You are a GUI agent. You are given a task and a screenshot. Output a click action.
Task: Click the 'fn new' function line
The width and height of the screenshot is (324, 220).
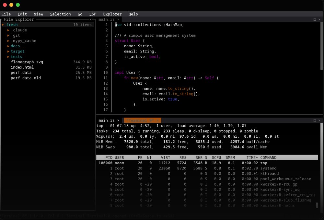(x=171, y=78)
